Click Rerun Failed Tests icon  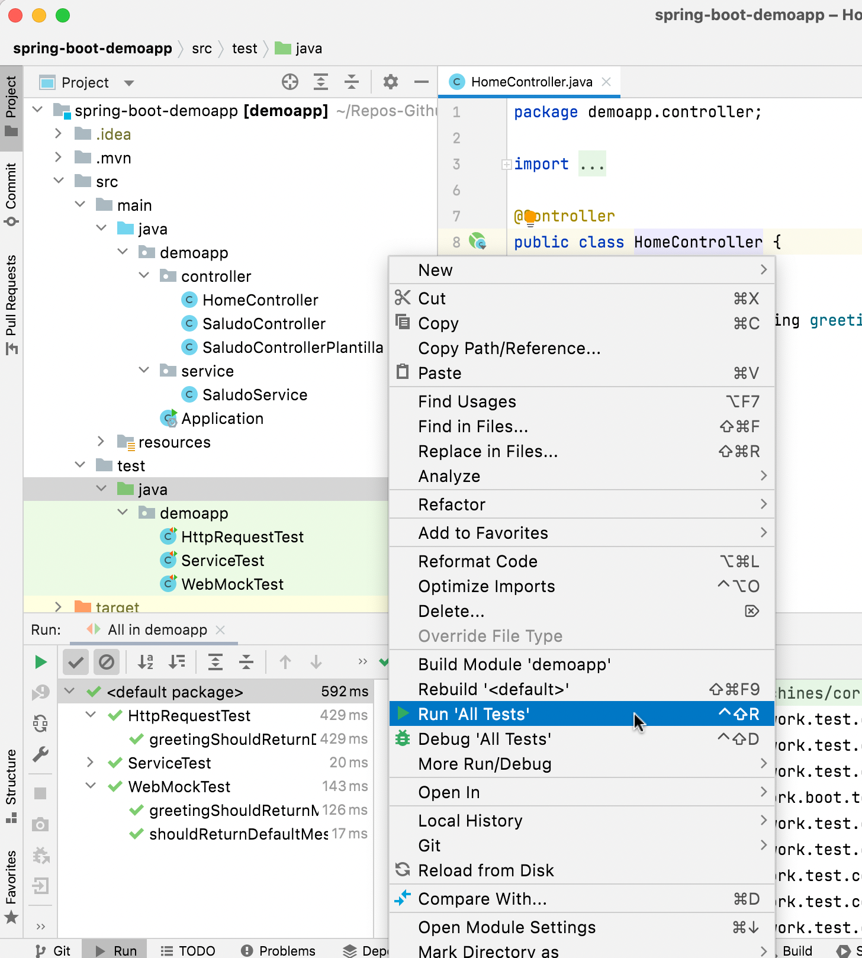tap(40, 692)
